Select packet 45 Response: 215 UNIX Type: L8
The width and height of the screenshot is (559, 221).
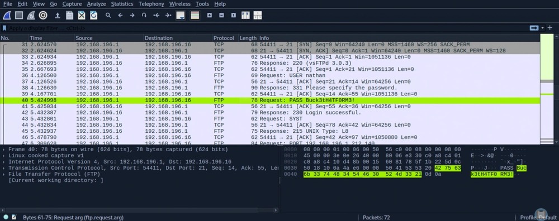click(x=270, y=131)
